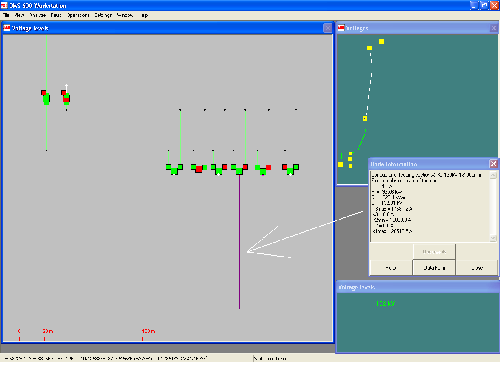
Task: Open the Help menu
Action: (143, 15)
